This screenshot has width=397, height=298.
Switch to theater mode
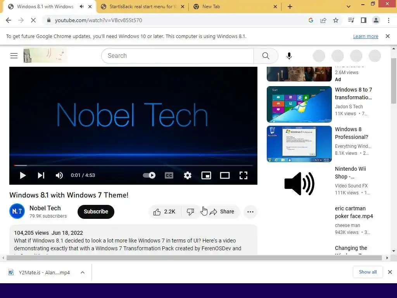pyautogui.click(x=224, y=175)
